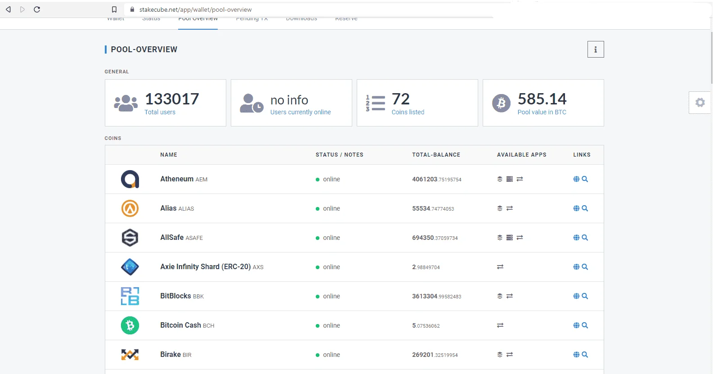Open the Bitcoin Cash website globe link
This screenshot has height=374, width=713.
[576, 325]
